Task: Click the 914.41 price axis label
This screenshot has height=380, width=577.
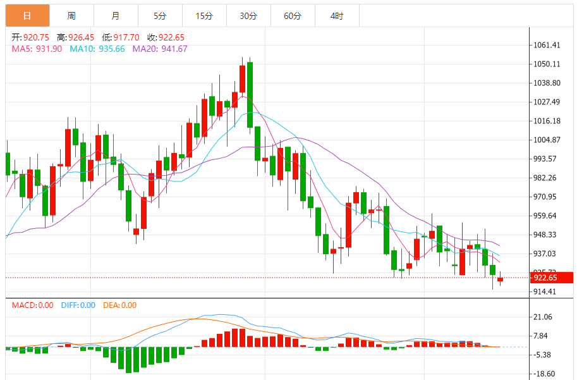Action: [x=545, y=292]
